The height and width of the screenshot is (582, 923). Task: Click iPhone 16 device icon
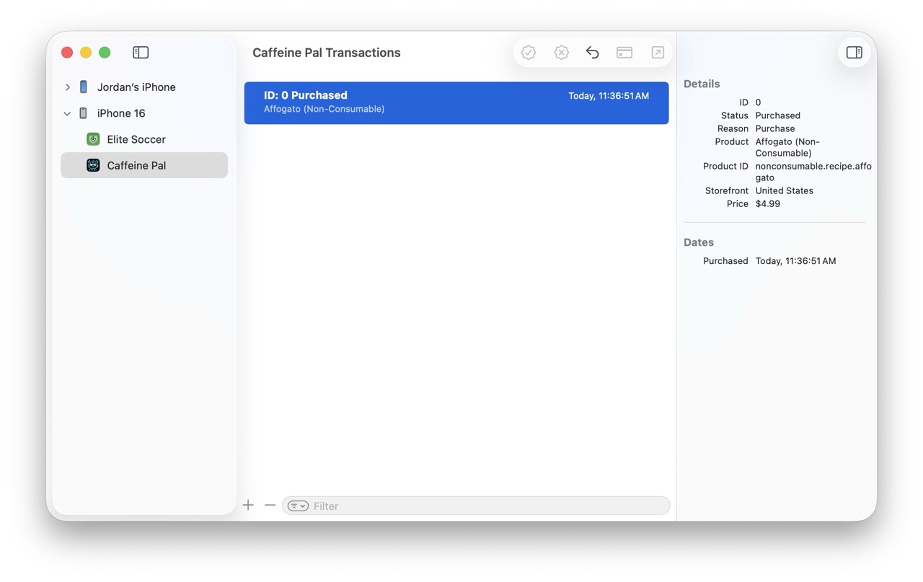tap(84, 113)
